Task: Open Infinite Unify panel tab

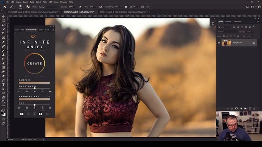Action: pyautogui.click(x=31, y=30)
